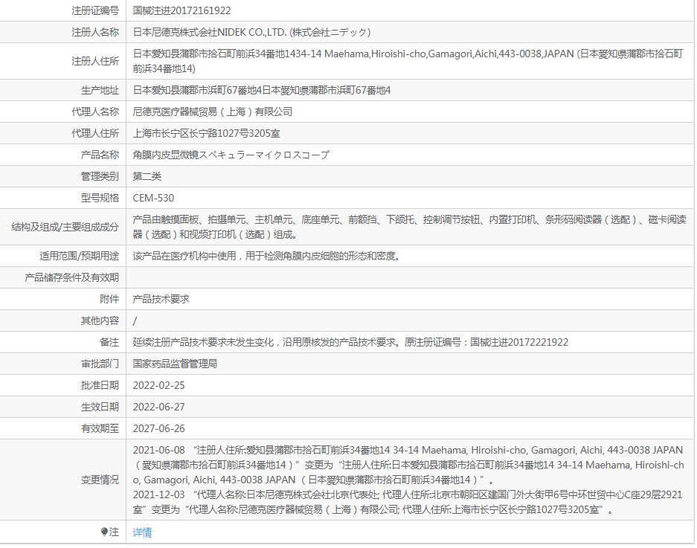Click the 结构及组成 description text

409,227
